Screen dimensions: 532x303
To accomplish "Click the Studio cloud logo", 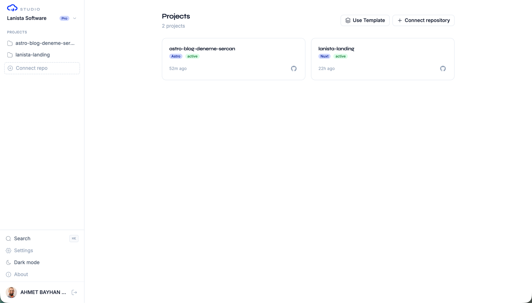I will pyautogui.click(x=12, y=8).
